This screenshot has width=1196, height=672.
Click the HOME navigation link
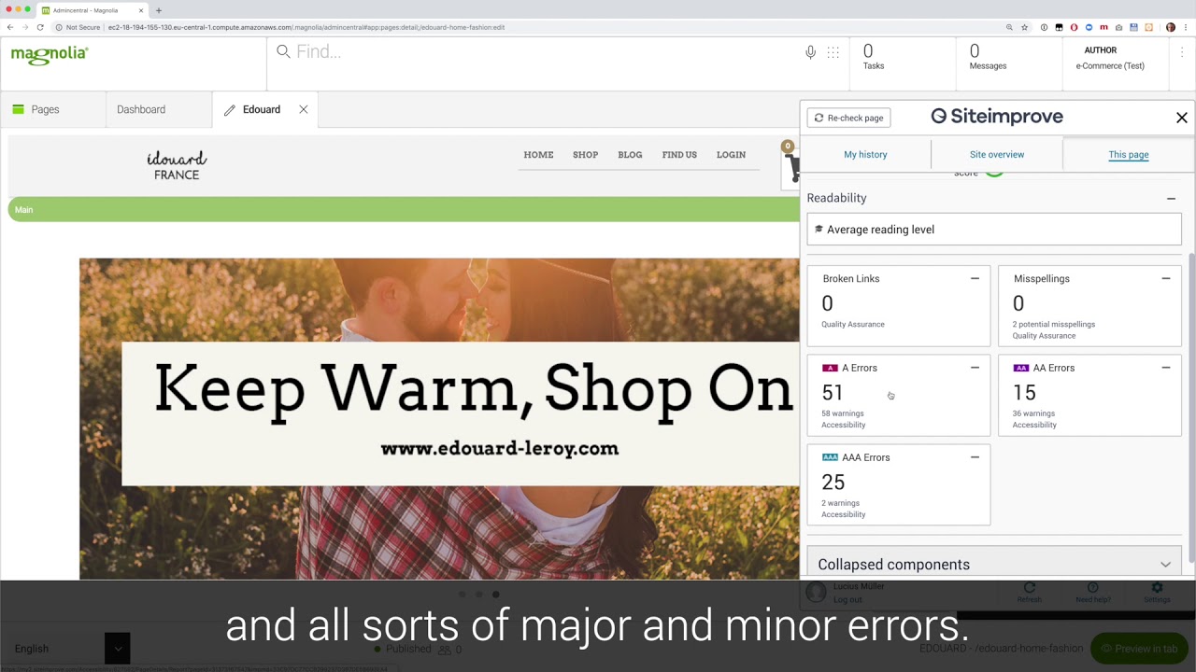tap(538, 155)
